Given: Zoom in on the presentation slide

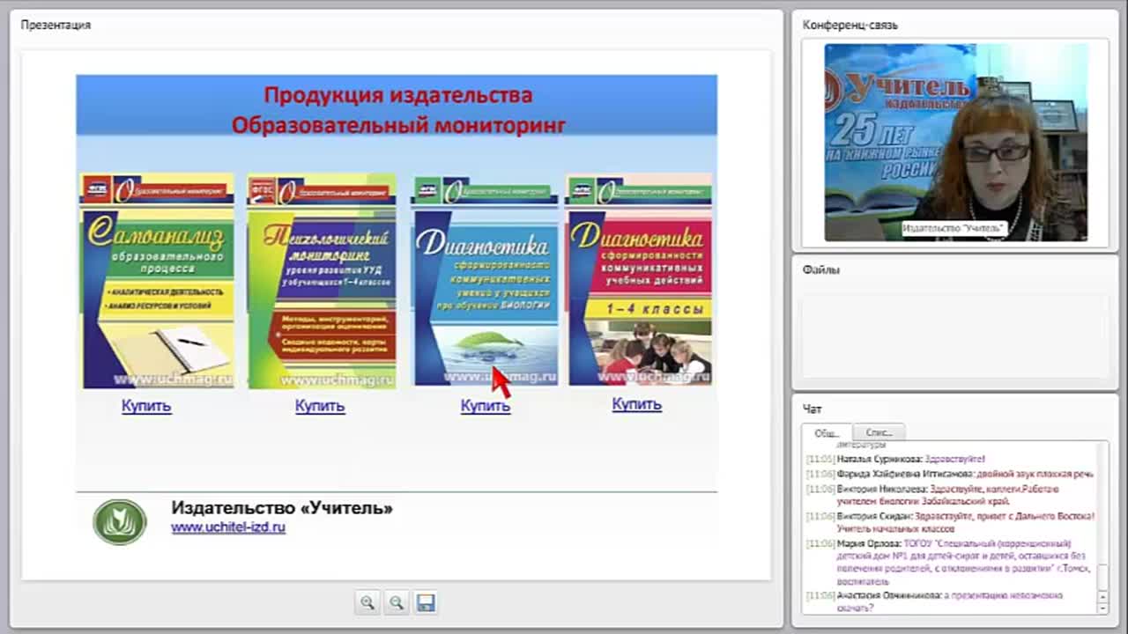Looking at the screenshot, I should [367, 602].
